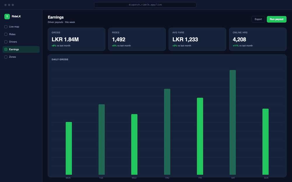Click the SAT bar in Daily Gross chart
The width and height of the screenshot is (292, 182).
click(x=233, y=122)
